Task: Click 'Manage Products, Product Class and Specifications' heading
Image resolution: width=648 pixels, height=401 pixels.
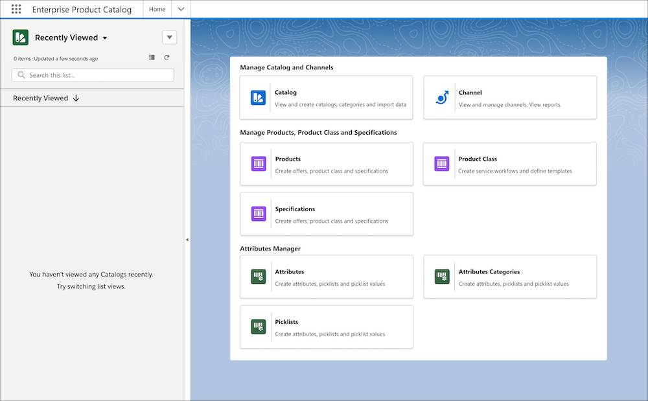Action: point(318,133)
